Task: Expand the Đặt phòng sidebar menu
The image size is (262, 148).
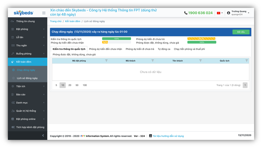Action: [27, 29]
